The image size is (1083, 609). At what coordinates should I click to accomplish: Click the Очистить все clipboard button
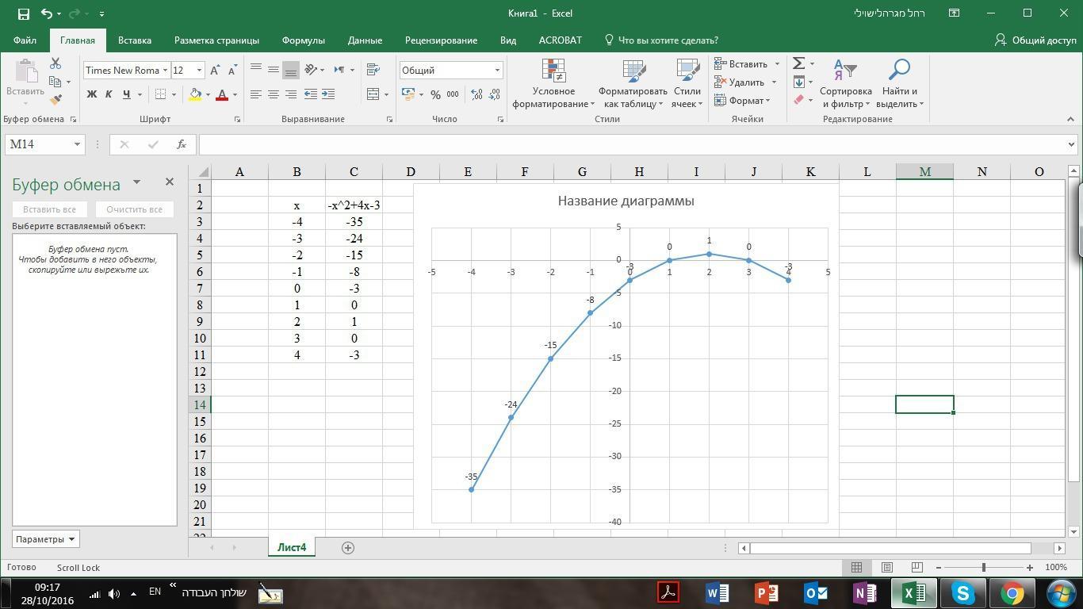coord(134,209)
